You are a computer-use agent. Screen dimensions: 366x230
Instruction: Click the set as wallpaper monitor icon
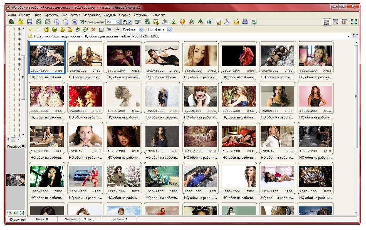(x=218, y=22)
